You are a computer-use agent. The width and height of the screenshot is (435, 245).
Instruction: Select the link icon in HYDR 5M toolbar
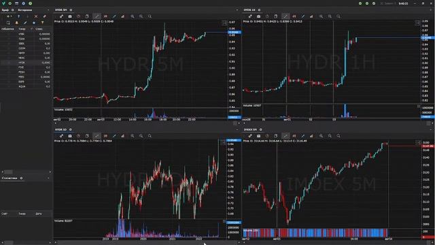coord(61,16)
